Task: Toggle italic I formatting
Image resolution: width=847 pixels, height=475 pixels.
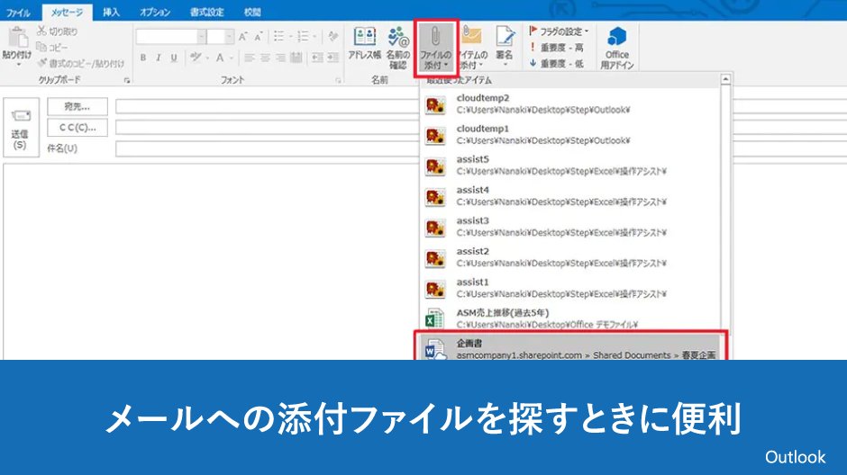Action: (x=159, y=58)
